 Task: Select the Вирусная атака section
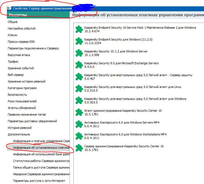pyautogui.click(x=19, y=55)
